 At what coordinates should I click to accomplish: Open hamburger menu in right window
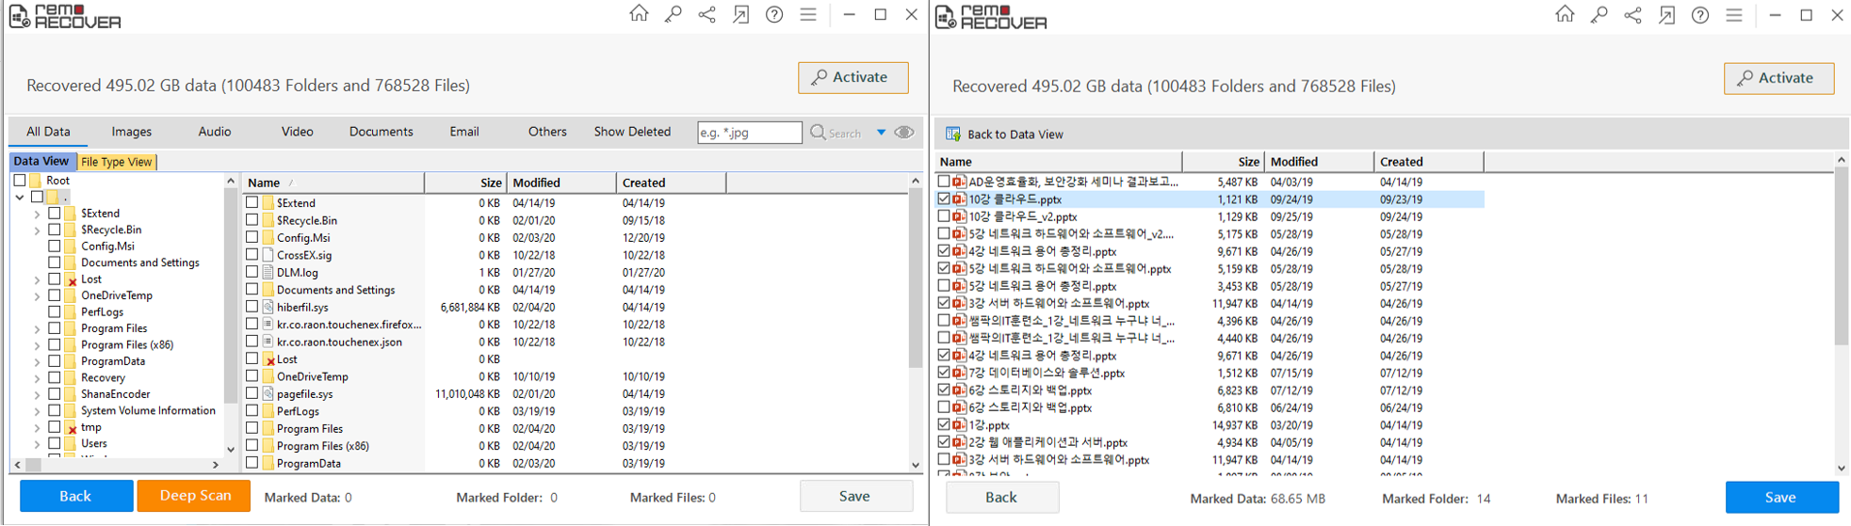pyautogui.click(x=1734, y=15)
